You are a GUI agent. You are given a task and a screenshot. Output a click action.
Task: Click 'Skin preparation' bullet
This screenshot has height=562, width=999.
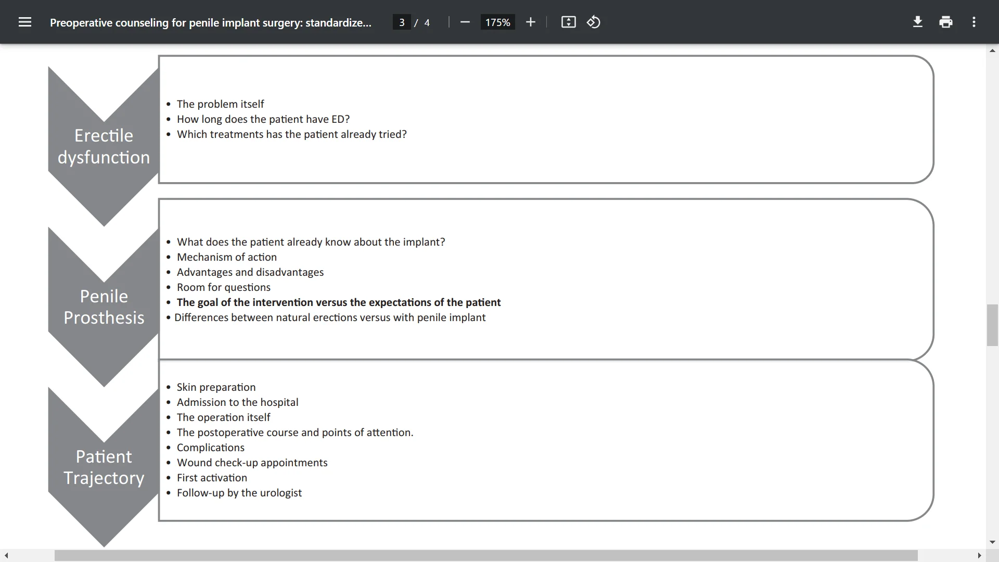point(216,387)
